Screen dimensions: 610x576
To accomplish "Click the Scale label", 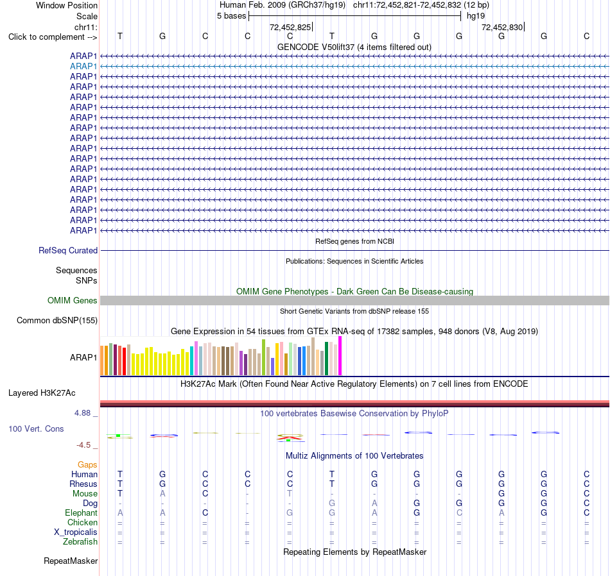I will 87,16.
